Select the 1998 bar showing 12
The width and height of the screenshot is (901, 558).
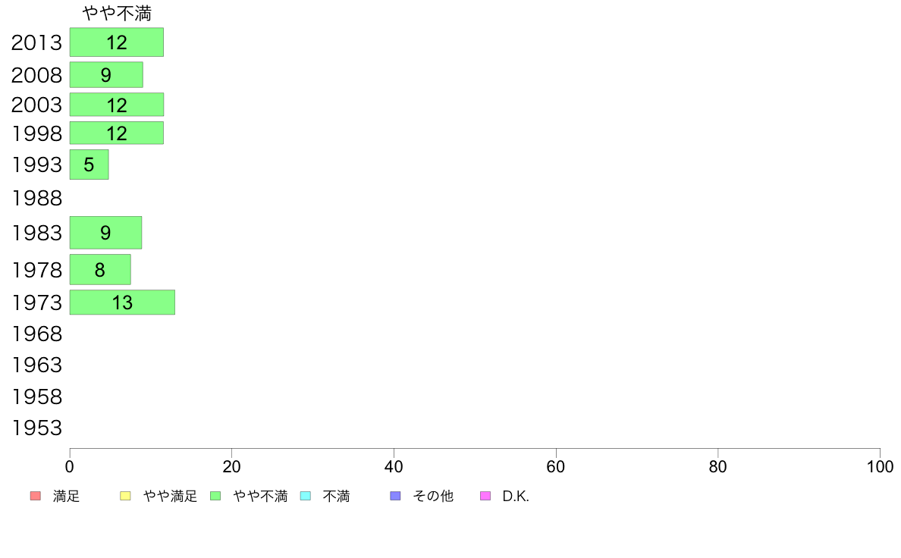(117, 133)
